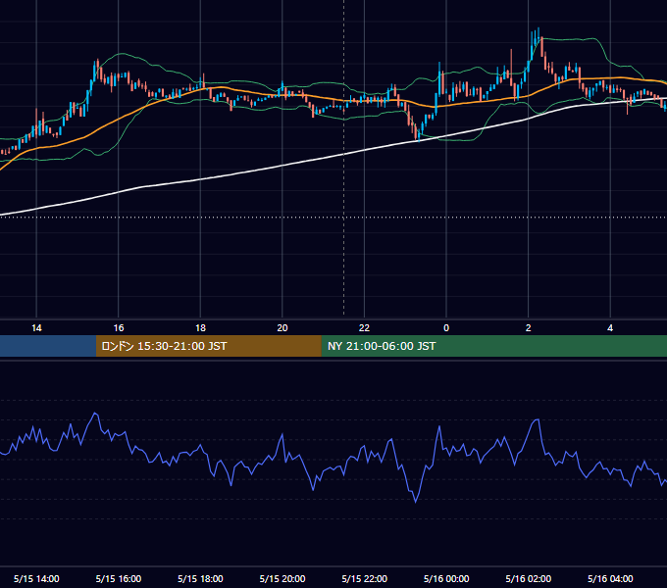Click the hour label 16 on time axis
The height and width of the screenshot is (588, 667).
pos(119,328)
